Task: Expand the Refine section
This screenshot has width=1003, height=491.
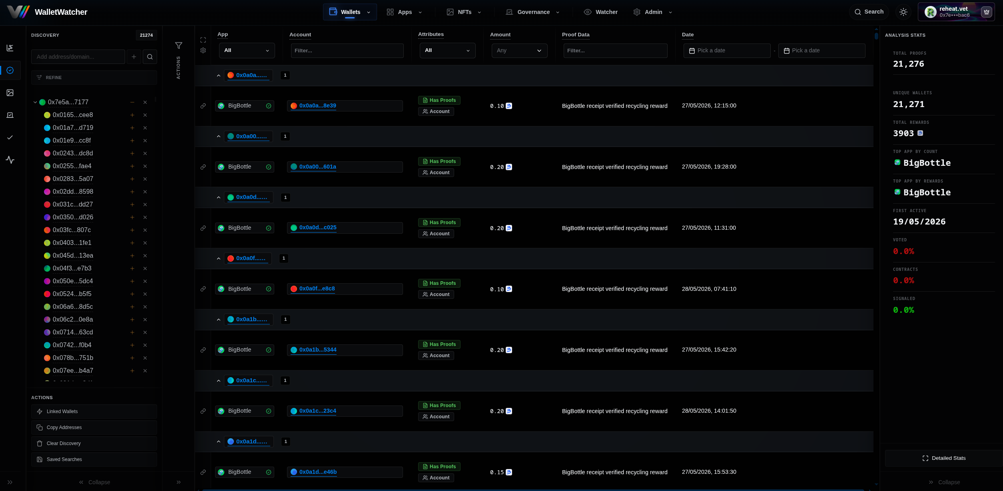Action: click(94, 78)
